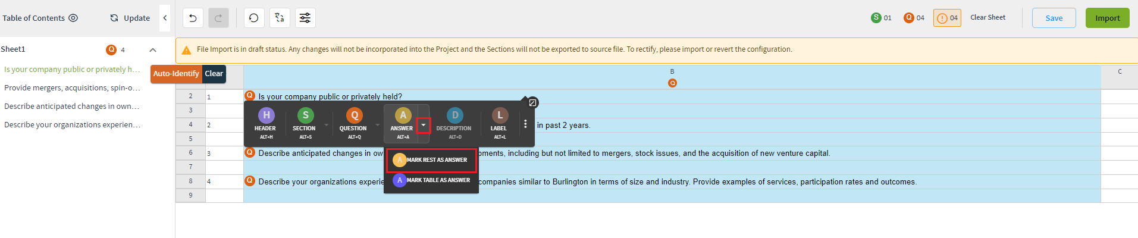Open the Answer dropdown arrow

(424, 125)
